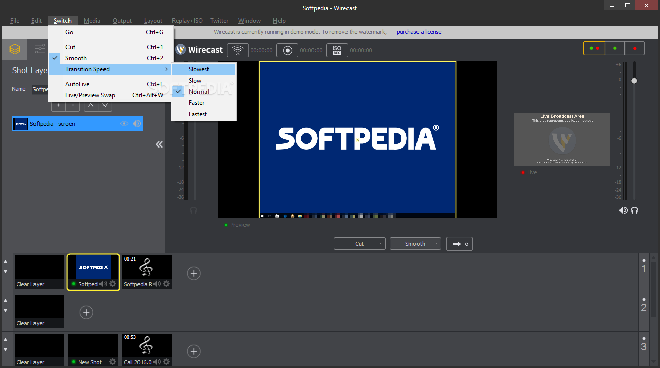The image size is (660, 368).
Task: Mute master output speaker icon
Action: coord(623,210)
